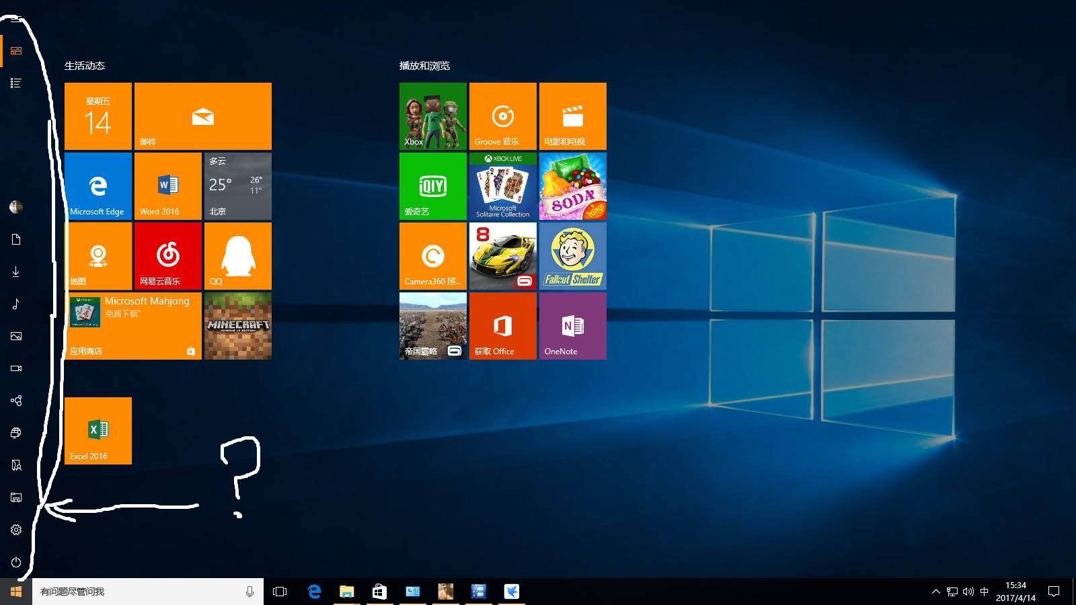Select the 播放和浏览 group header
The height and width of the screenshot is (605, 1076).
pyautogui.click(x=425, y=66)
